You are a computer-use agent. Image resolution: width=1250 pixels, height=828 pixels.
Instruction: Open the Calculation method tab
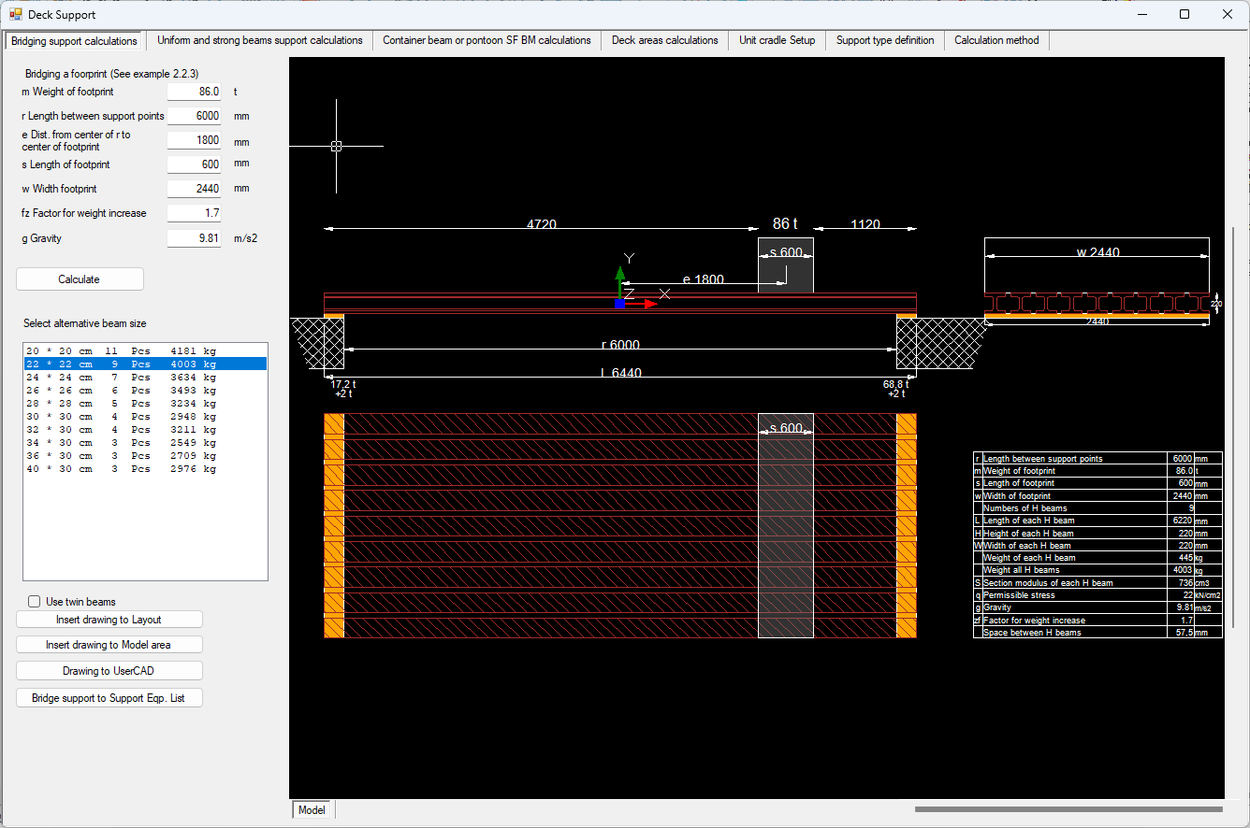[x=996, y=40]
